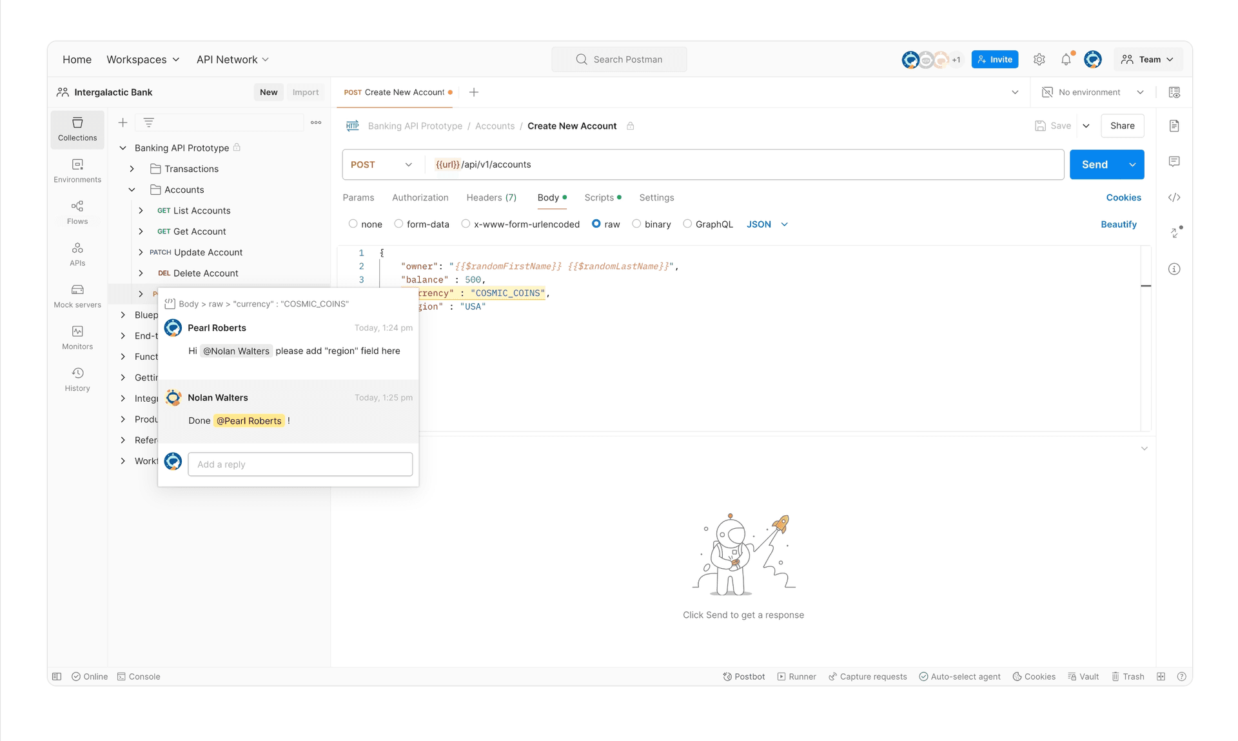Open a new request tab with plus
Viewport: 1238px width, 741px height.
(x=474, y=92)
